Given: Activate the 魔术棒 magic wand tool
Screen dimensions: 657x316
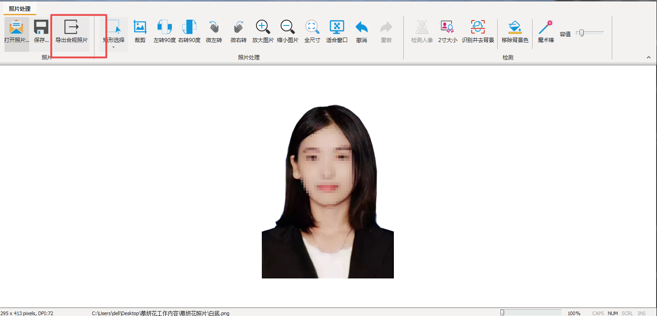Looking at the screenshot, I should pos(546,31).
